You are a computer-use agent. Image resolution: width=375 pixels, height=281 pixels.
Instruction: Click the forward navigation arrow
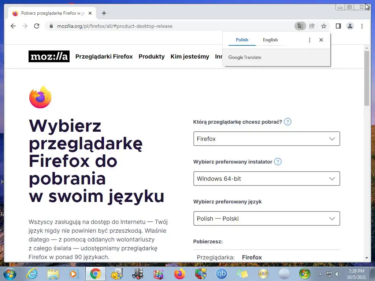[x=25, y=26]
